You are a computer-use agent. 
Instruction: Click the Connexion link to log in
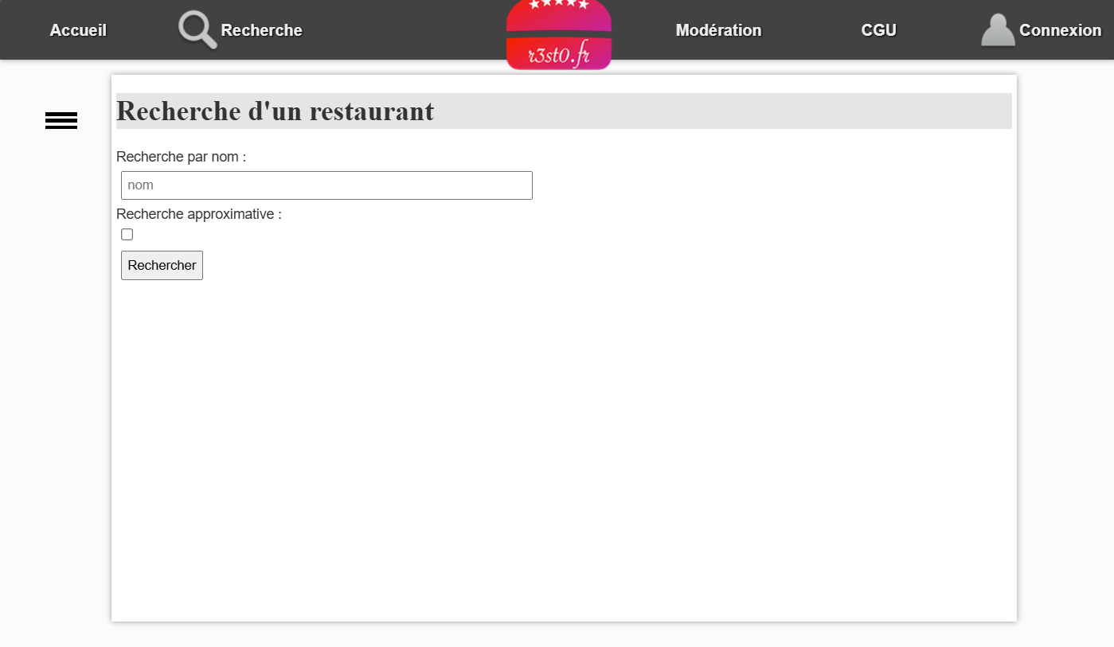pos(1060,30)
